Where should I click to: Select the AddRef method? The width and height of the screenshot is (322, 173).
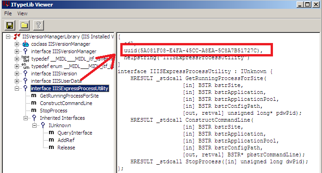[x=66, y=140]
